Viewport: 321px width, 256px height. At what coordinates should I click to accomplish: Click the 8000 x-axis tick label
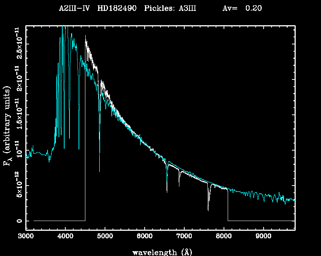pos(224,237)
